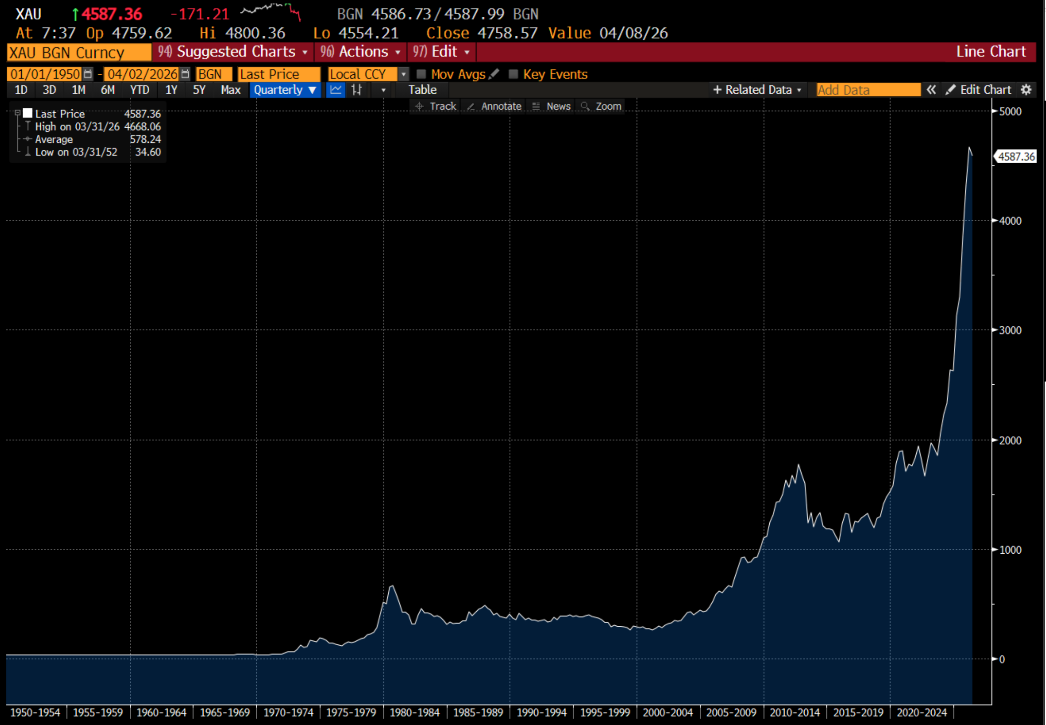This screenshot has width=1046, height=725.
Task: Select the line chart type icon
Action: (336, 90)
